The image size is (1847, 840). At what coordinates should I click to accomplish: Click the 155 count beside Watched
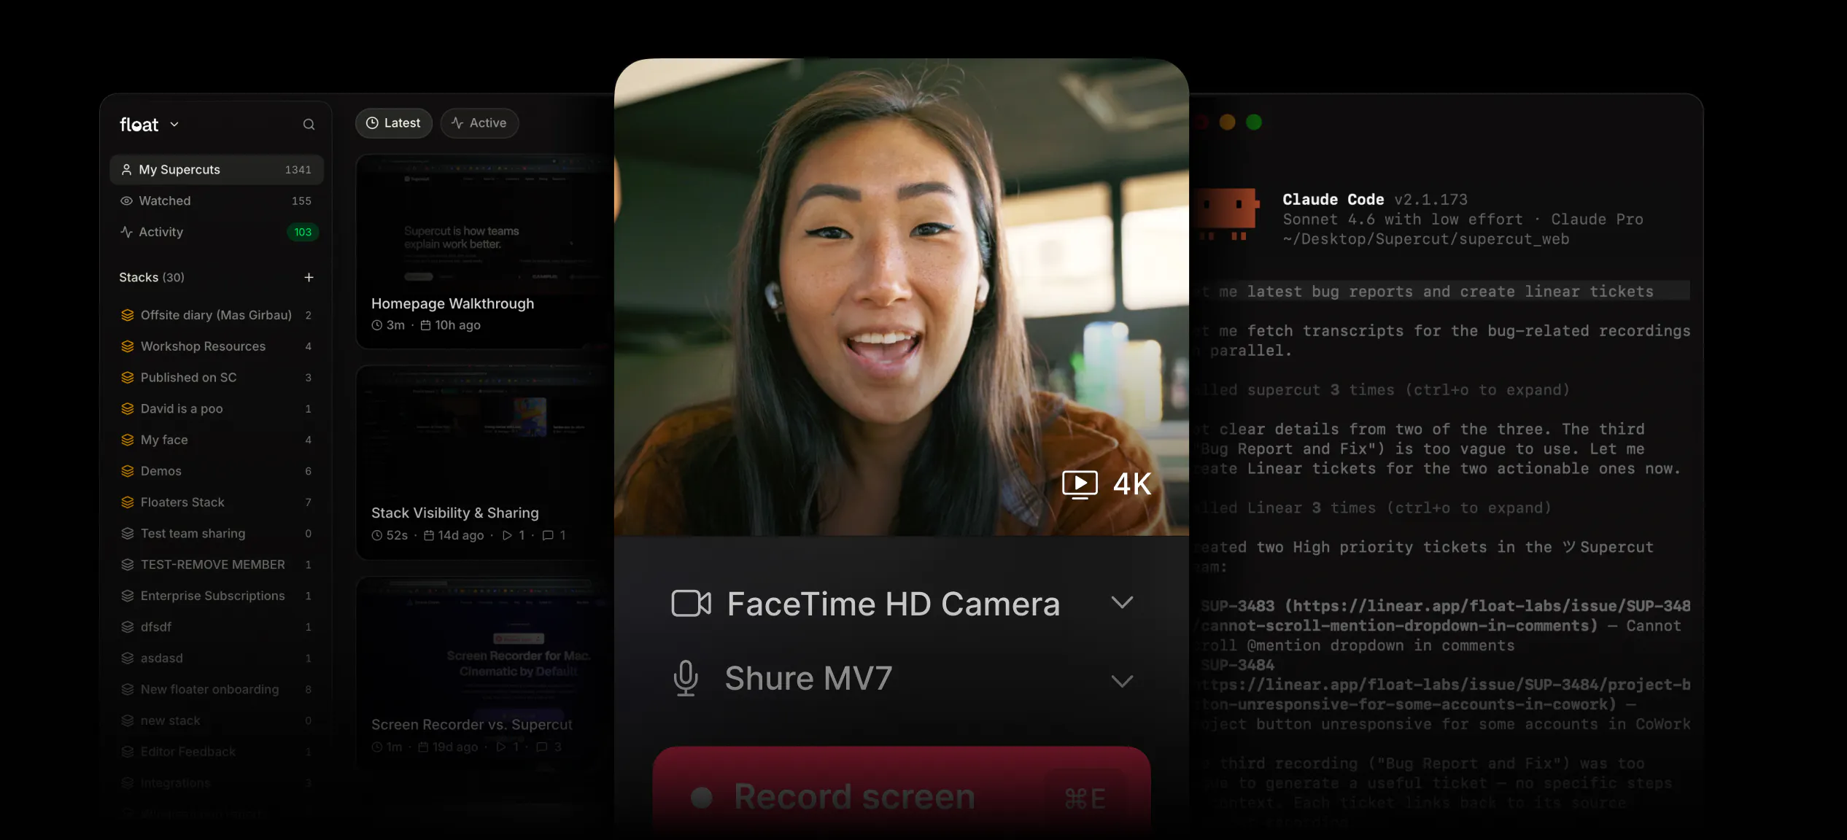(301, 201)
